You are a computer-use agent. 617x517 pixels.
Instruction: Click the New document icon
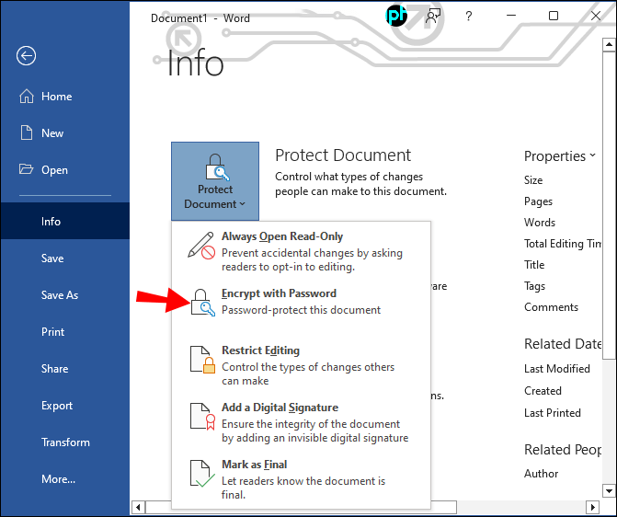[26, 133]
